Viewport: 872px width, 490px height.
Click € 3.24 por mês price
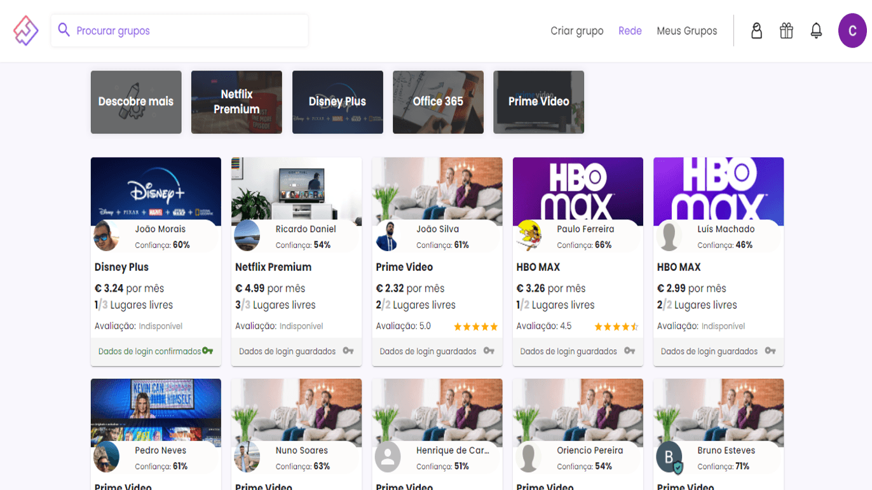pos(129,289)
